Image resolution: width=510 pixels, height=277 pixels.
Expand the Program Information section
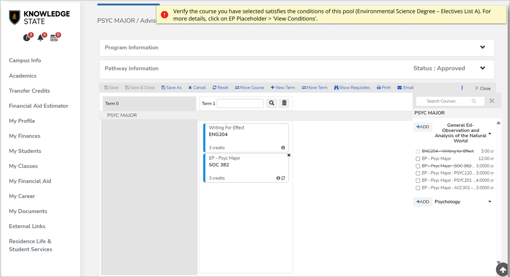[x=482, y=47]
